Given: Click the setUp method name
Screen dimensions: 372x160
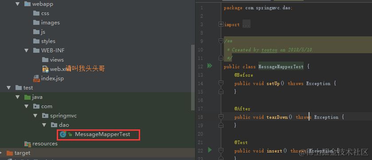Looking at the screenshot, I should (x=273, y=83).
